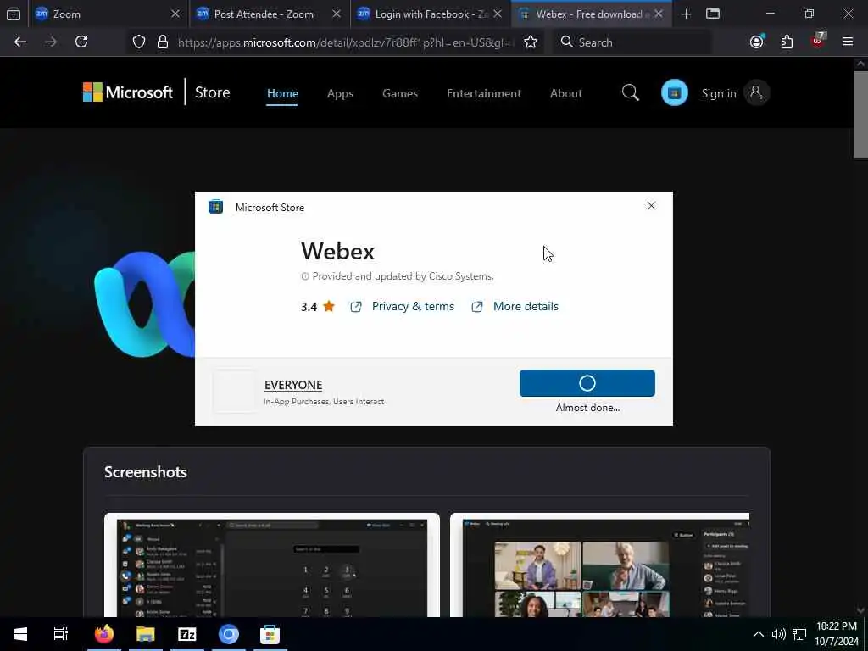Close the Microsoft Store dialog
Screen dimensions: 868x651
(x=651, y=206)
